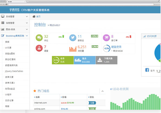Click the blue Twitter bird icon
Viewport: 161px width, 113px height.
point(73,38)
